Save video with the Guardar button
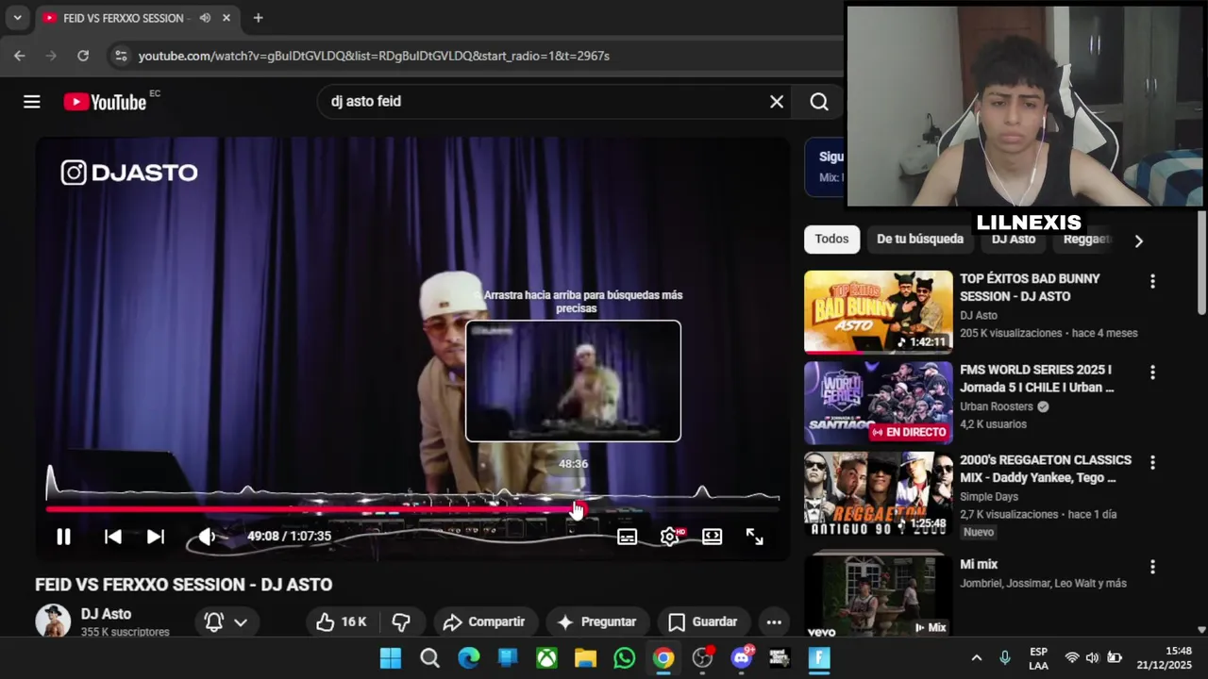Screen dimensions: 1208x679 coord(703,621)
